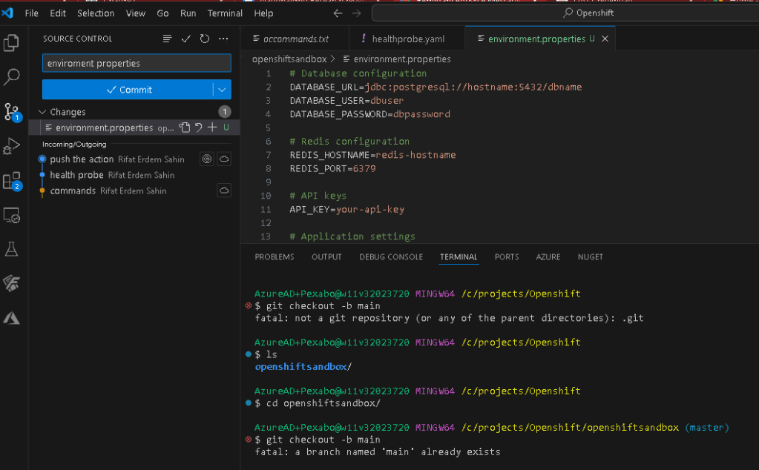This screenshot has height=470, width=759.
Task: Click untracked U status on environment.properties row
Action: [x=226, y=128]
